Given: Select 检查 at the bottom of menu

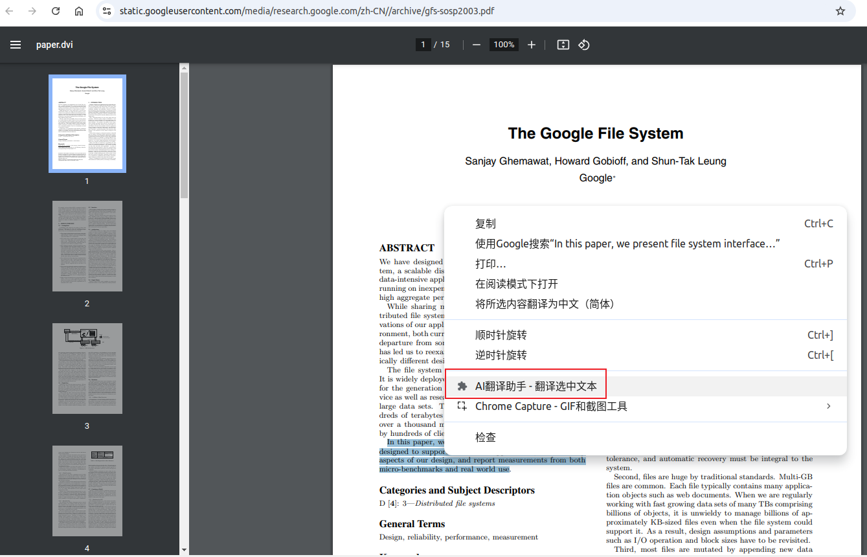Looking at the screenshot, I should pos(646,437).
